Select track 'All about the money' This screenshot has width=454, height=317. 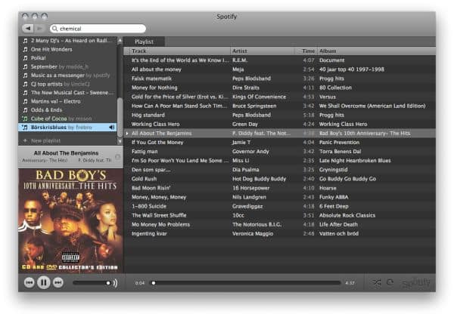157,69
